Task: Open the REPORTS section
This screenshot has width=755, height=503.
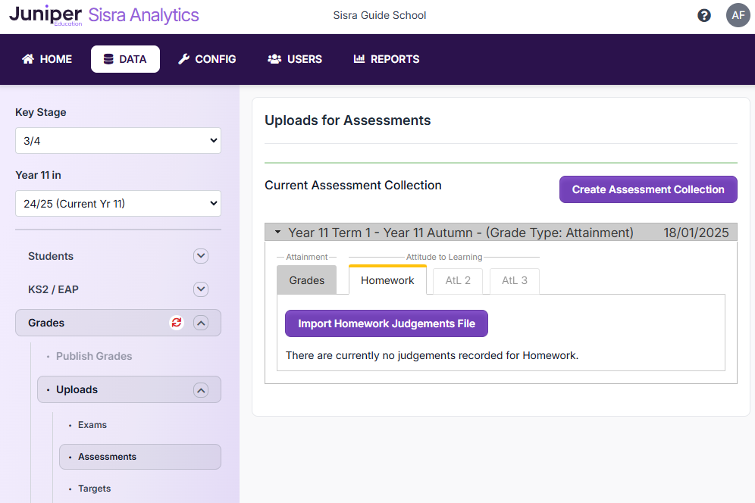Action: pos(386,59)
